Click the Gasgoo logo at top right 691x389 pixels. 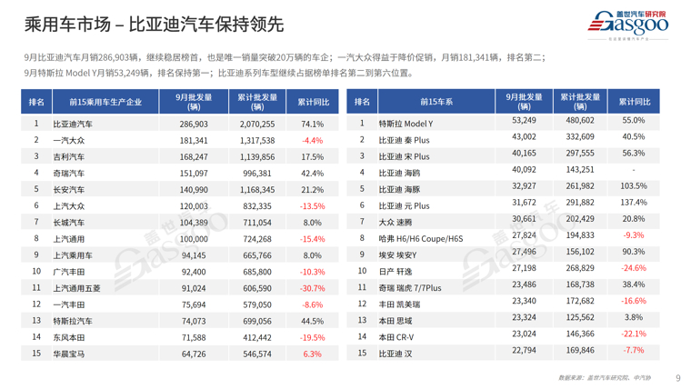pos(628,24)
